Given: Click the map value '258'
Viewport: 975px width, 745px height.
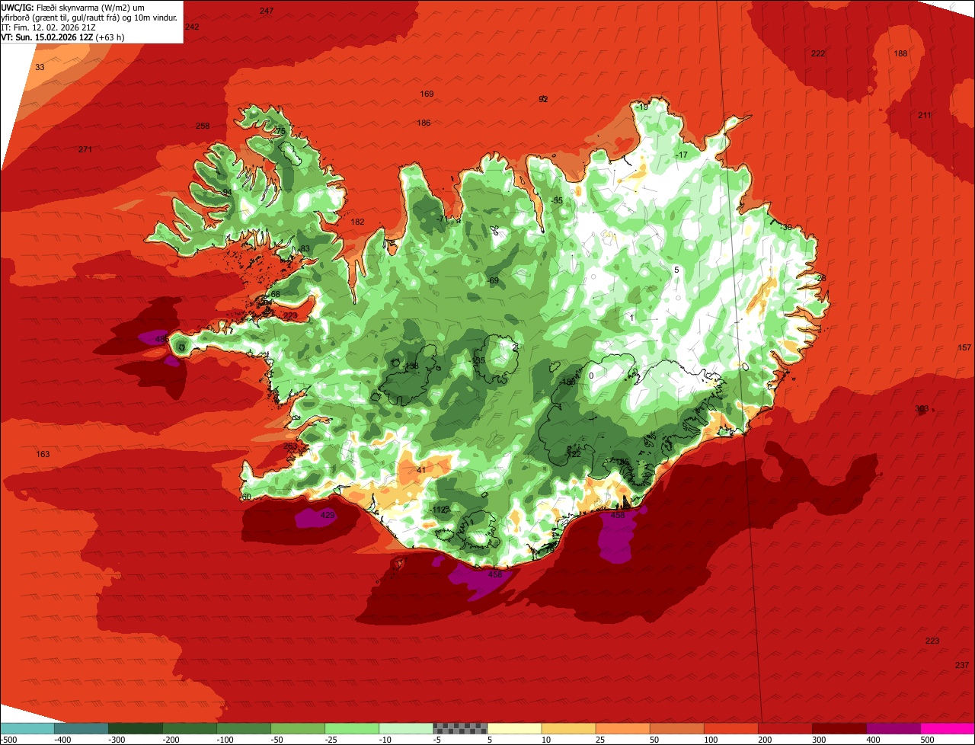Looking at the screenshot, I should point(203,126).
